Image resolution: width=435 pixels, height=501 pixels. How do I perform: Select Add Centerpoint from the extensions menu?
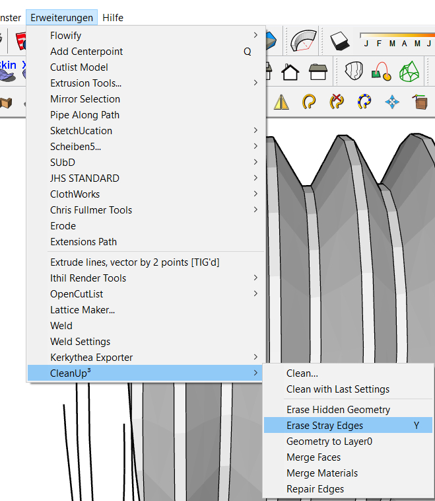point(86,52)
